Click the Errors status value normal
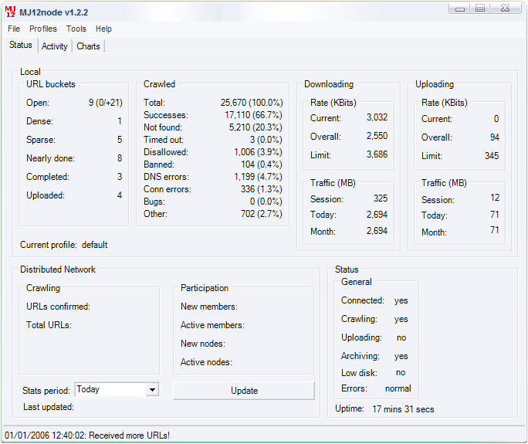Image resolution: width=528 pixels, height=444 pixels. [x=398, y=388]
